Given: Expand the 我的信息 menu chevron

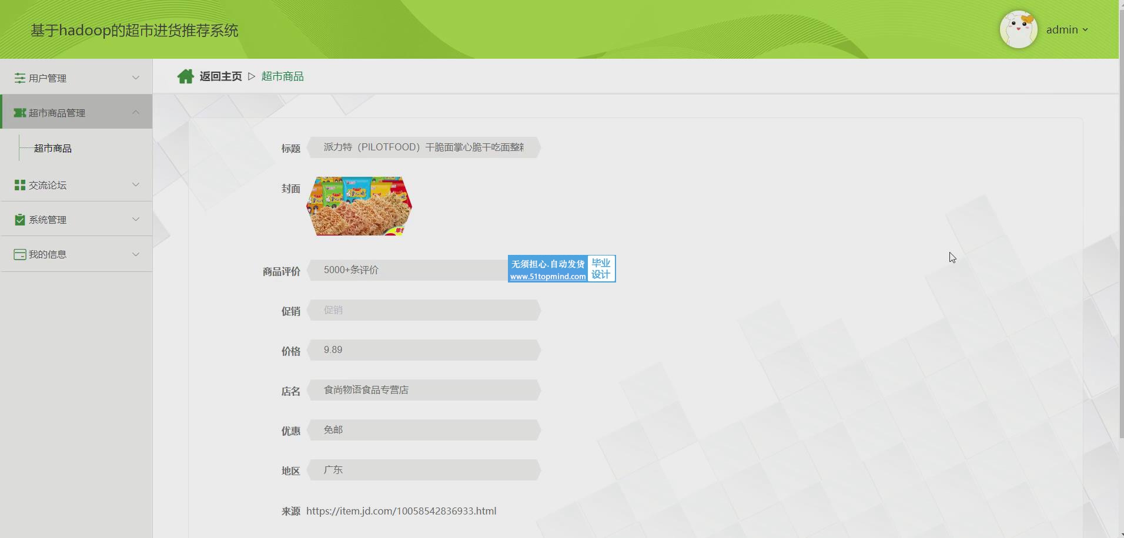Looking at the screenshot, I should 136,254.
